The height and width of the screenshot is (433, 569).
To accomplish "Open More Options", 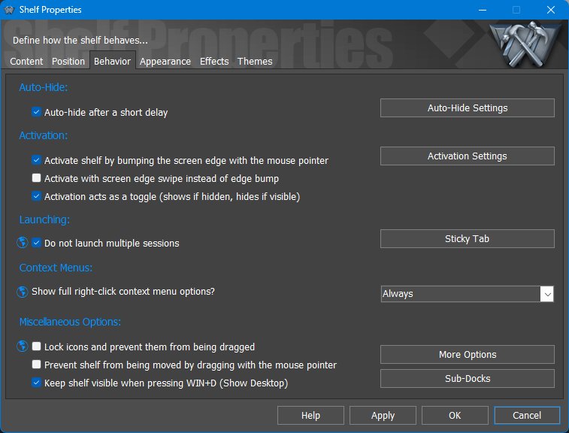I will (468, 354).
